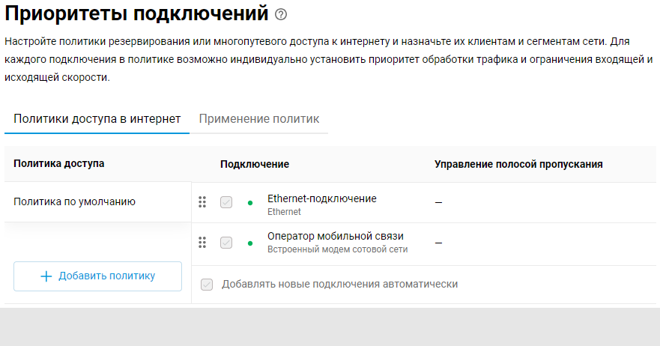Switch to the Применение политик tab
This screenshot has height=346, width=660.
click(258, 119)
